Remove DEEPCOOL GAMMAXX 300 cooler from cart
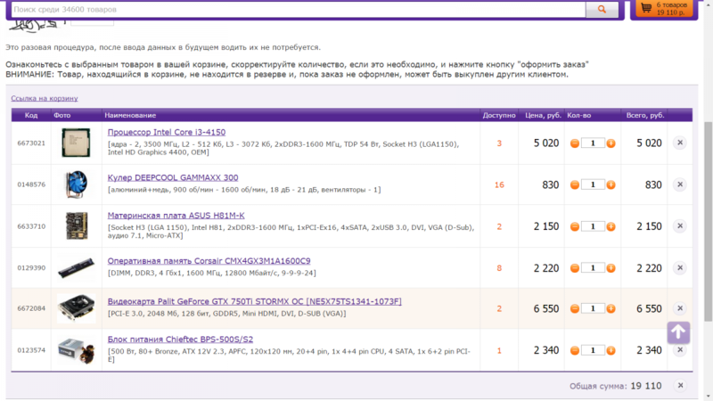Image resolution: width=713 pixels, height=401 pixels. click(x=679, y=184)
